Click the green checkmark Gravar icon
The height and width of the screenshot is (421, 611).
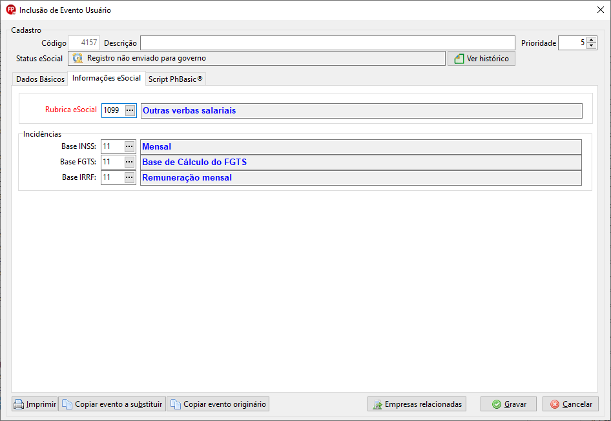(x=497, y=404)
